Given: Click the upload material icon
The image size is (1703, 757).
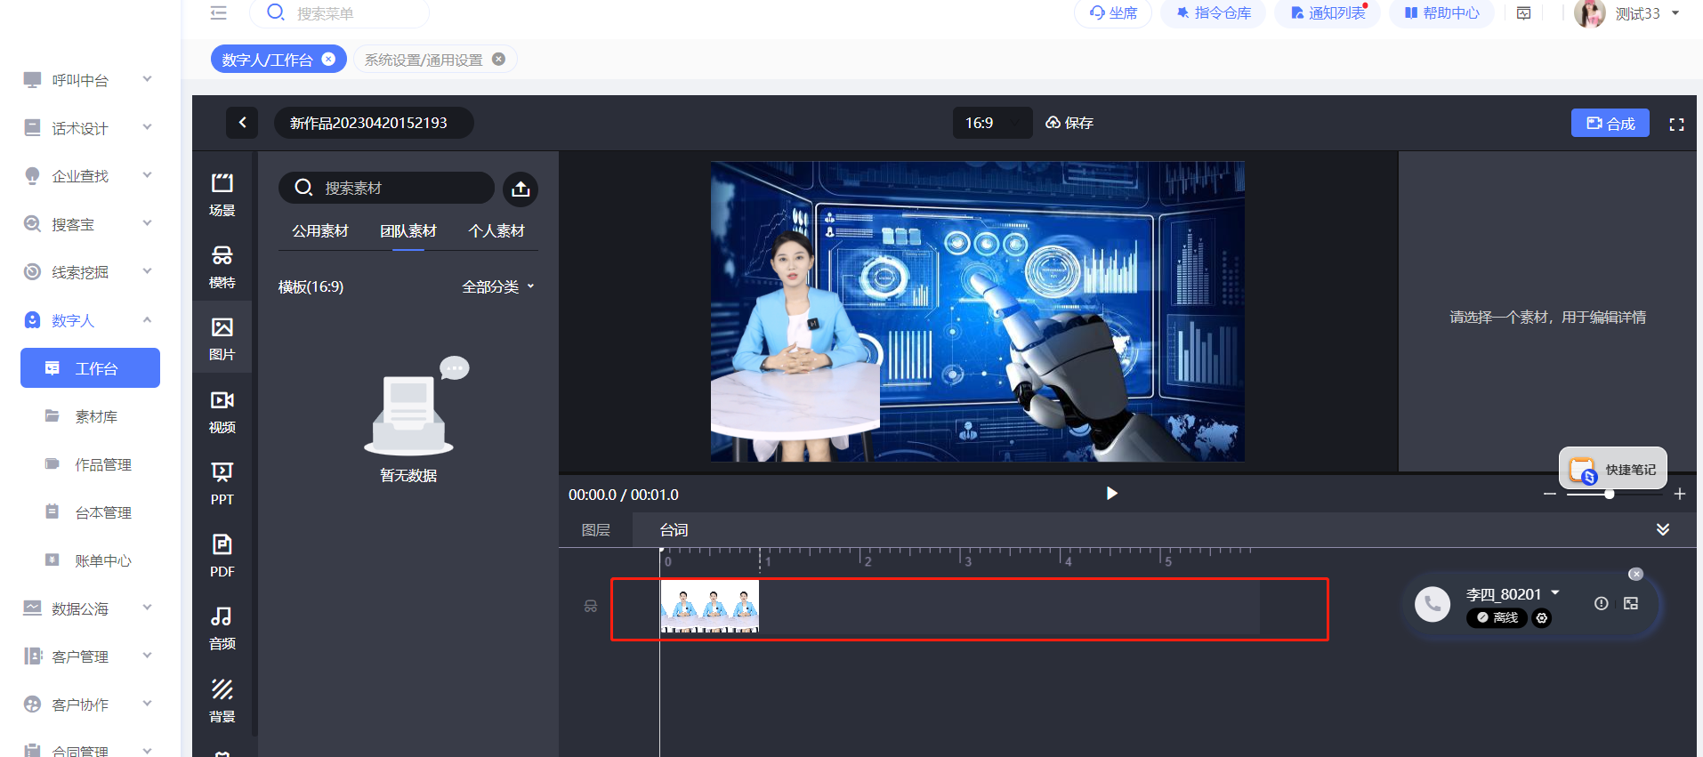Looking at the screenshot, I should point(521,189).
